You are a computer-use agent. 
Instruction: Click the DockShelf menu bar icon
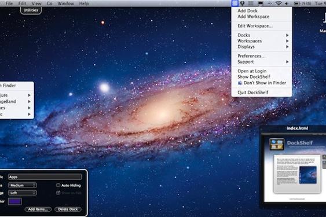click(235, 3)
